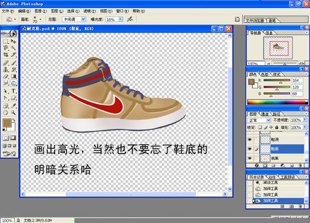The image size is (310, 223).
Task: Select the Crop tool
Action: point(6,55)
